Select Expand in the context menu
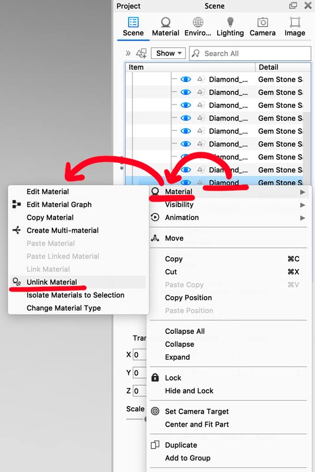 click(229, 358)
